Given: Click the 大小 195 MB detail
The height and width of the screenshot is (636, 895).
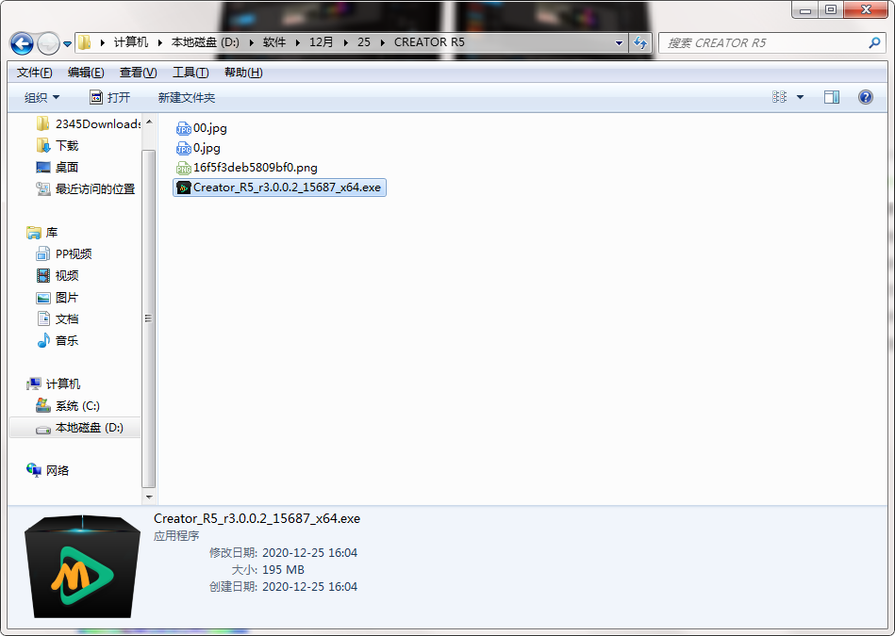Looking at the screenshot, I should tap(268, 570).
